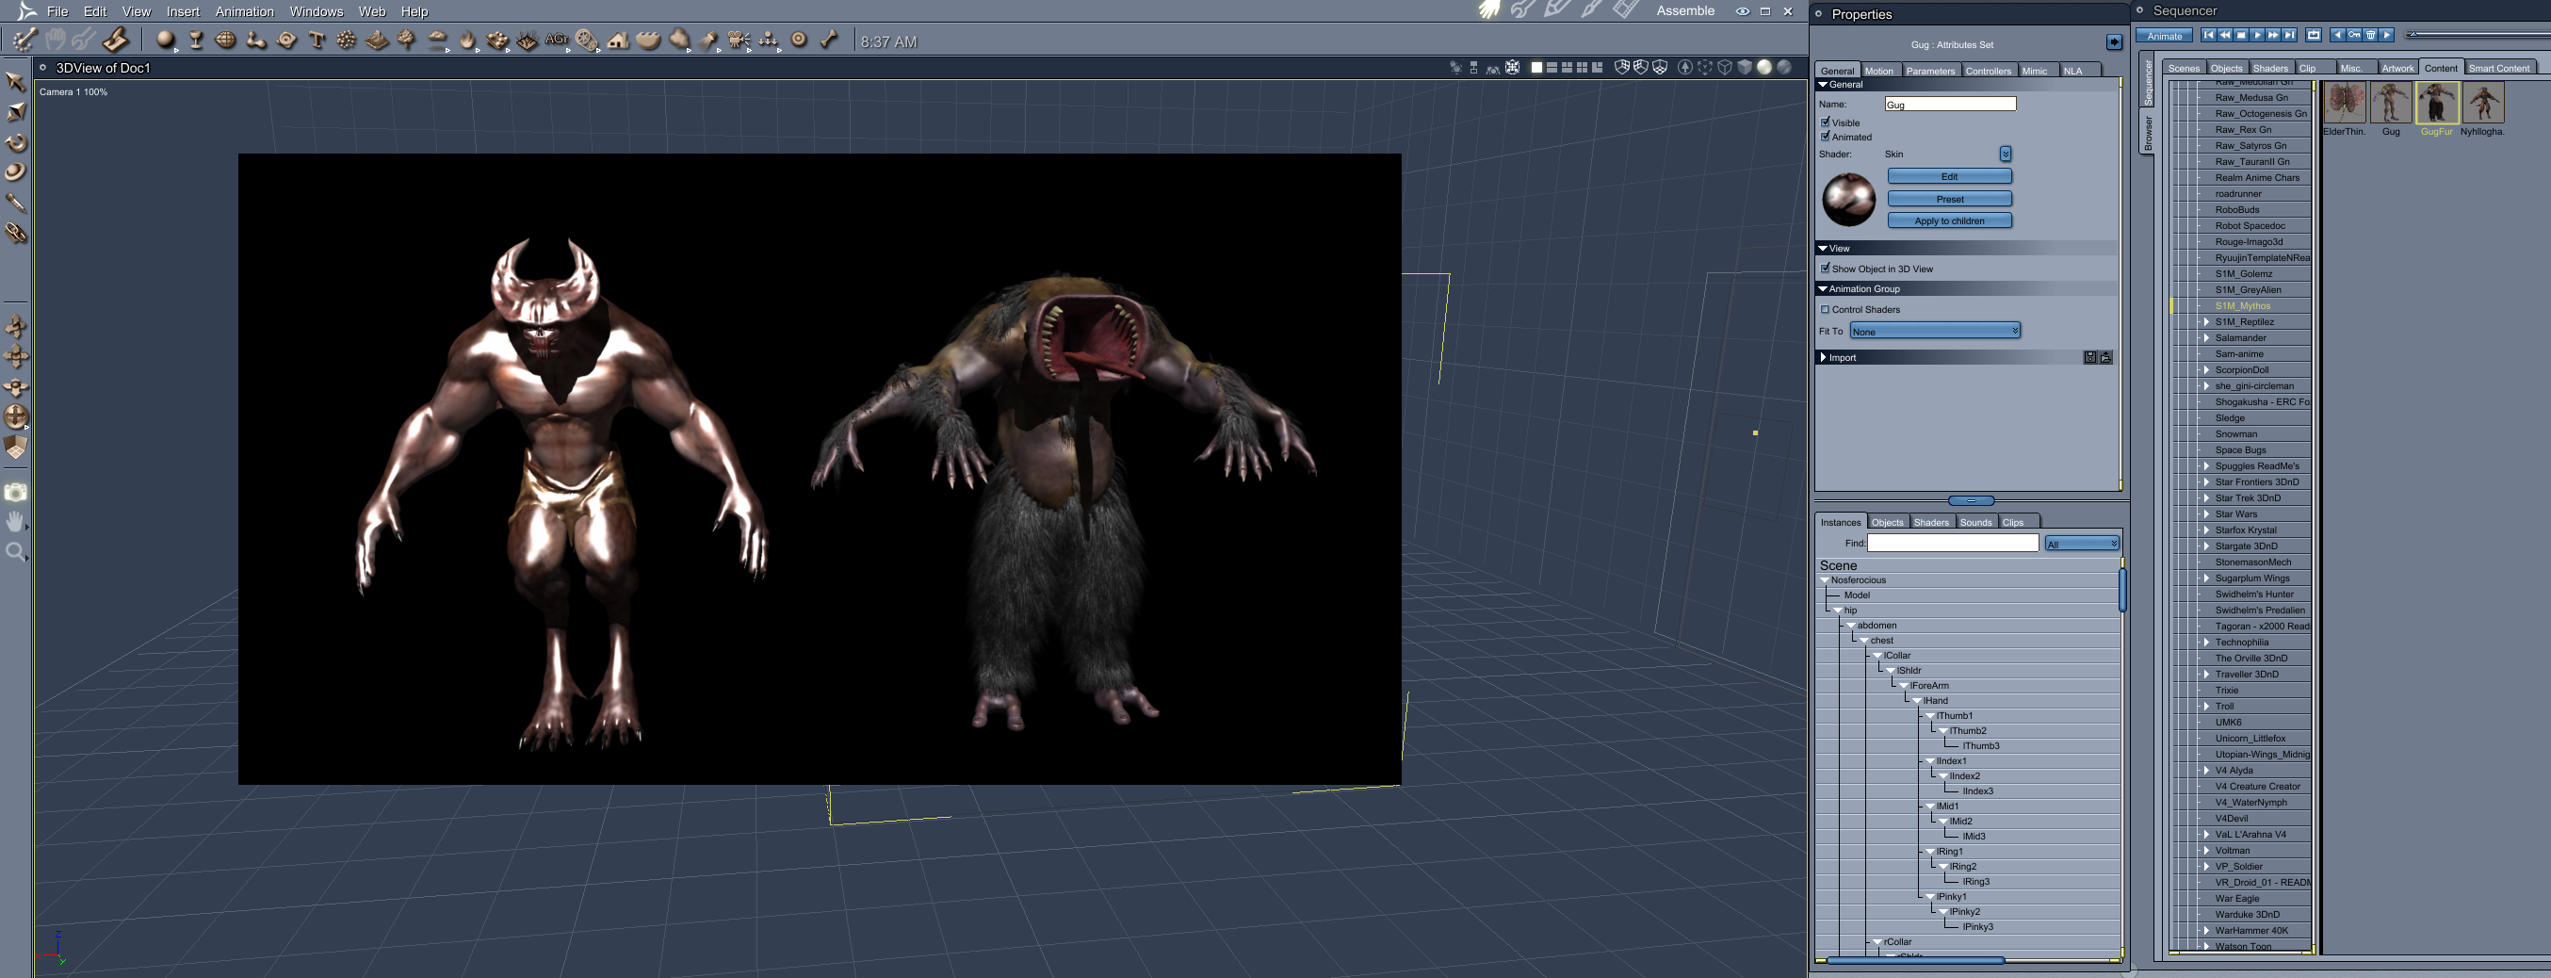The height and width of the screenshot is (978, 2551).
Task: Click the render camera icon
Action: click(x=16, y=493)
